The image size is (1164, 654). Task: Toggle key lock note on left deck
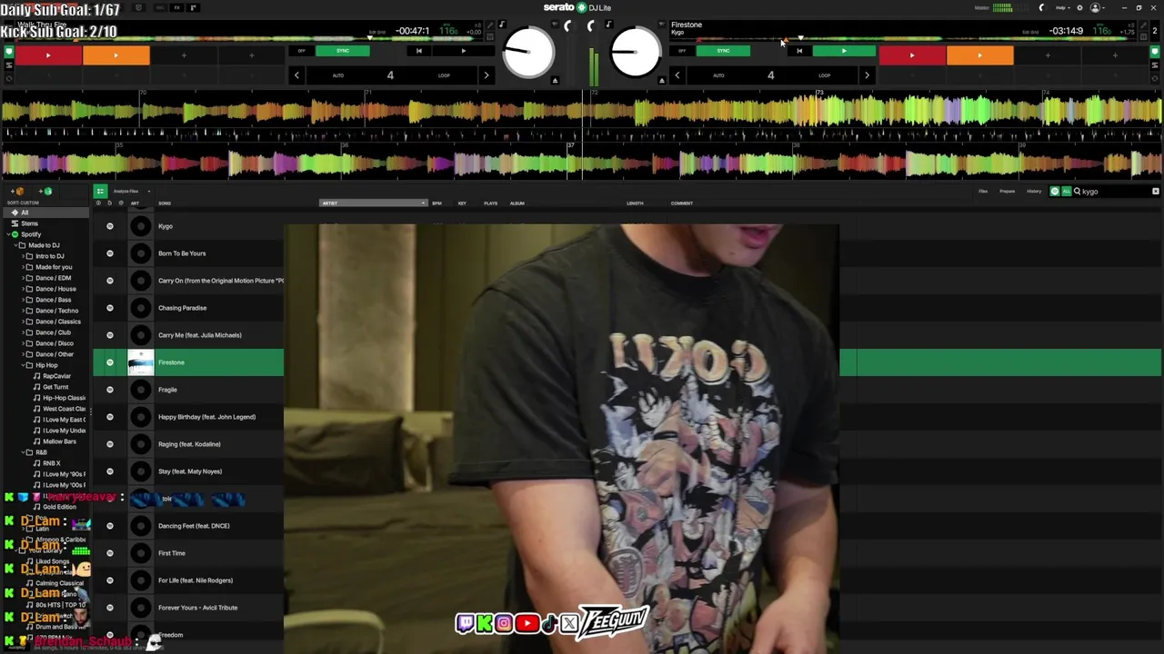pos(503,25)
